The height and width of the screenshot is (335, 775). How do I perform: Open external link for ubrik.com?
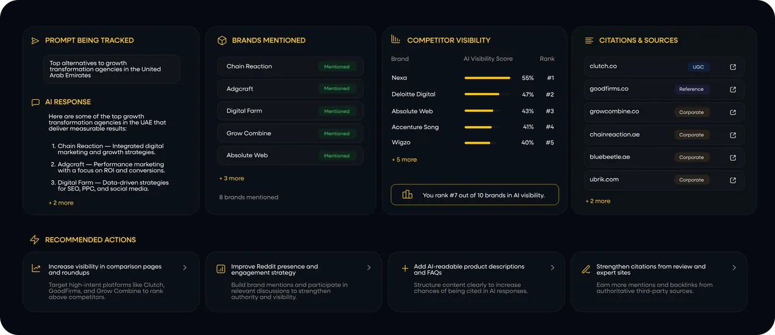(733, 180)
